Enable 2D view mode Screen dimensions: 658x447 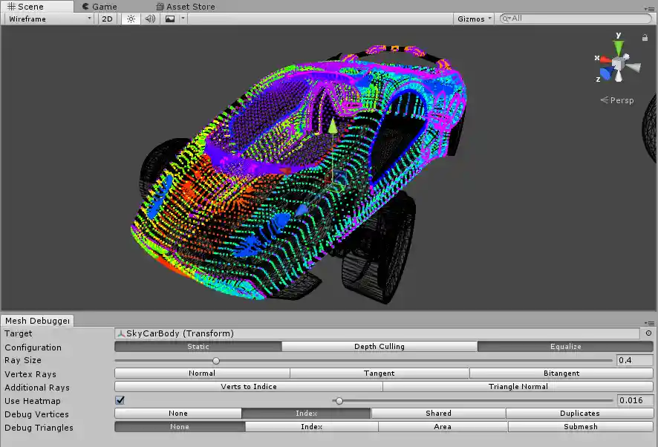pos(106,19)
